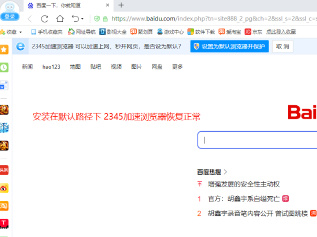This screenshot has height=237, width=317.
Task: Click the 登录 login avatar button
Action: [x=10, y=11]
